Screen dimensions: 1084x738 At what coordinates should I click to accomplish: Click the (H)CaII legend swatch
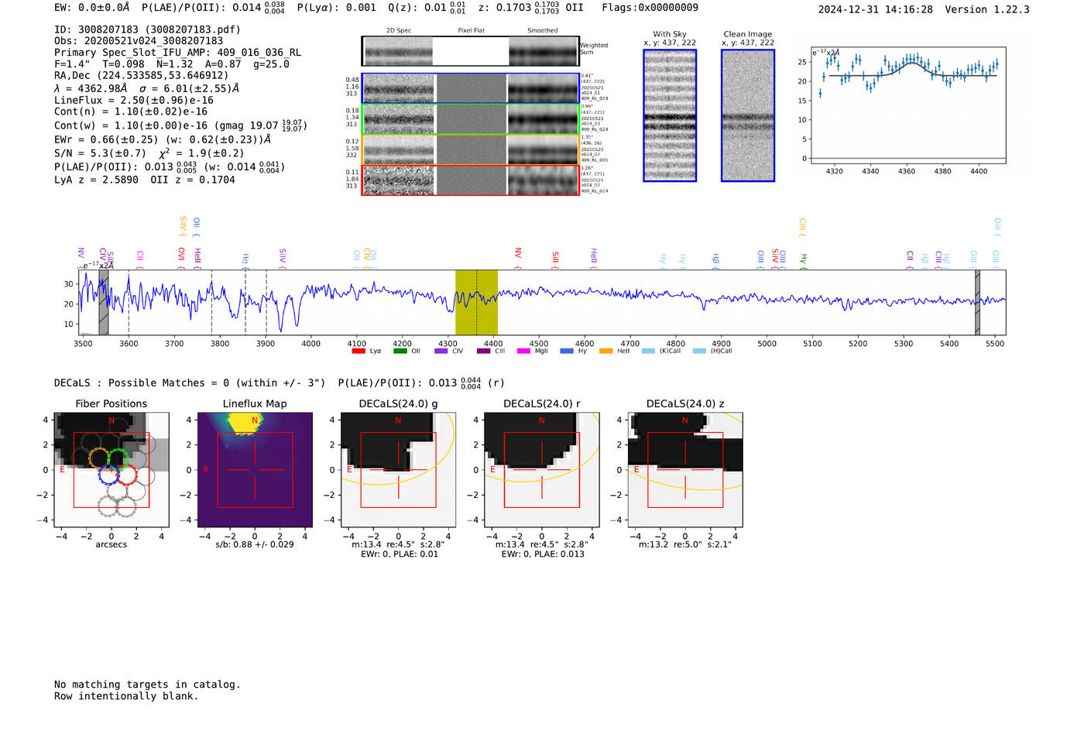pyautogui.click(x=699, y=351)
